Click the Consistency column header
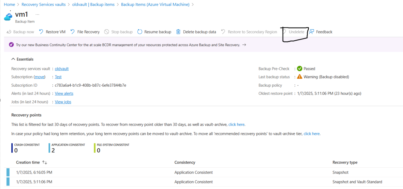The height and width of the screenshot is (189, 403). (x=185, y=162)
